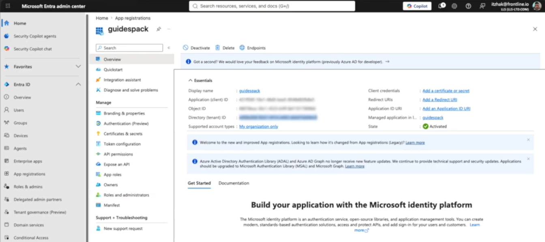Pin the guidespack app page
The height and width of the screenshot is (242, 545).
tap(159, 29)
